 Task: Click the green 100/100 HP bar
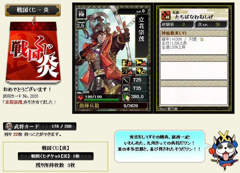coord(101,100)
